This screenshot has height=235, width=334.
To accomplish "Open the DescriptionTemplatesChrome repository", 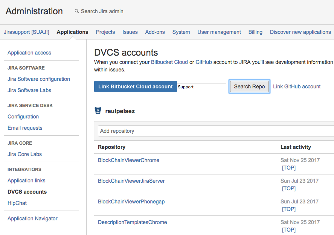I will (132, 222).
